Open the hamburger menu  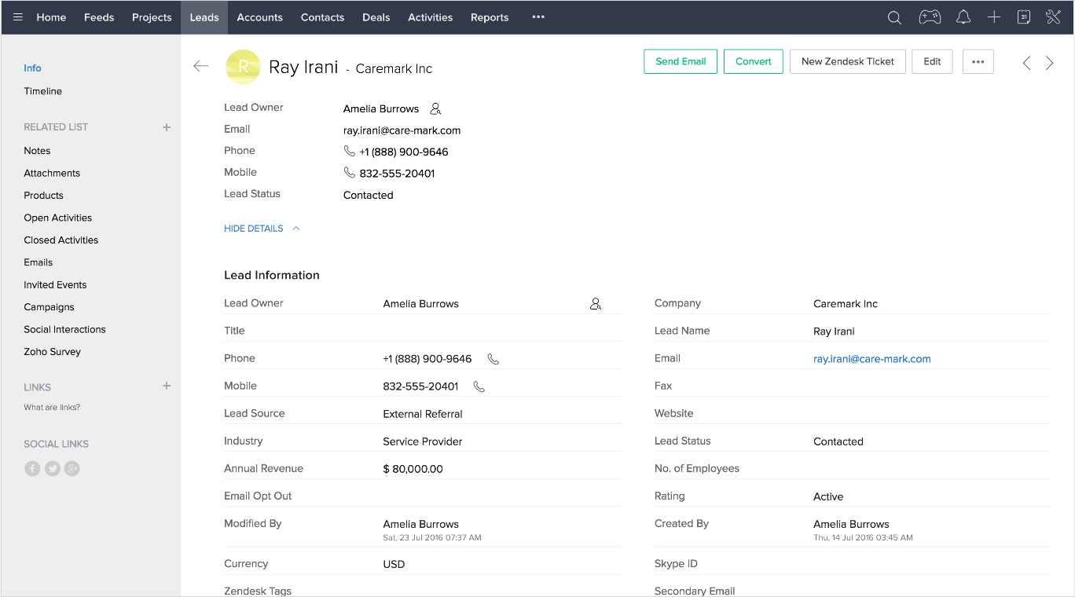click(x=17, y=16)
